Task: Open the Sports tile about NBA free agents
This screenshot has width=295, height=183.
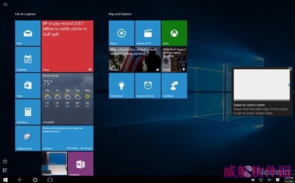Action: point(174,59)
